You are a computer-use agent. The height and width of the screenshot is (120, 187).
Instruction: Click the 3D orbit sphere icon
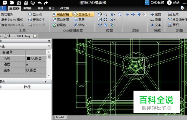pos(112,25)
